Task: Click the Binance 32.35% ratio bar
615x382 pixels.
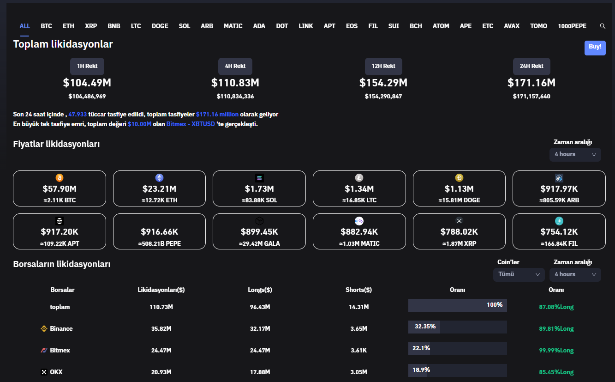Action: (457, 327)
